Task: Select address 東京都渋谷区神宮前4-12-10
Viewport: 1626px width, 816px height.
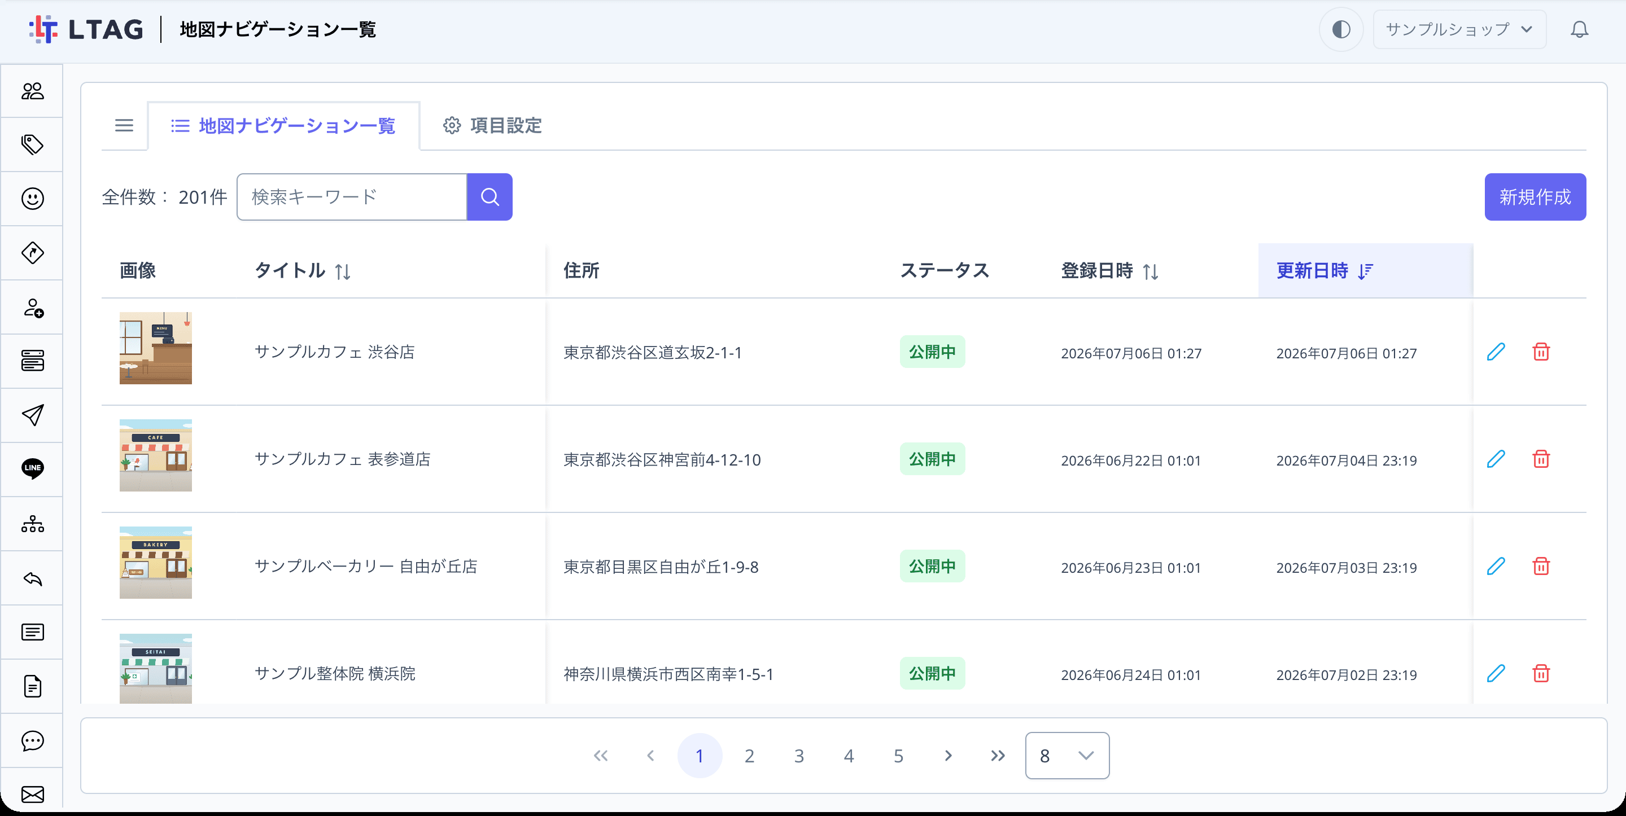Action: point(662,459)
